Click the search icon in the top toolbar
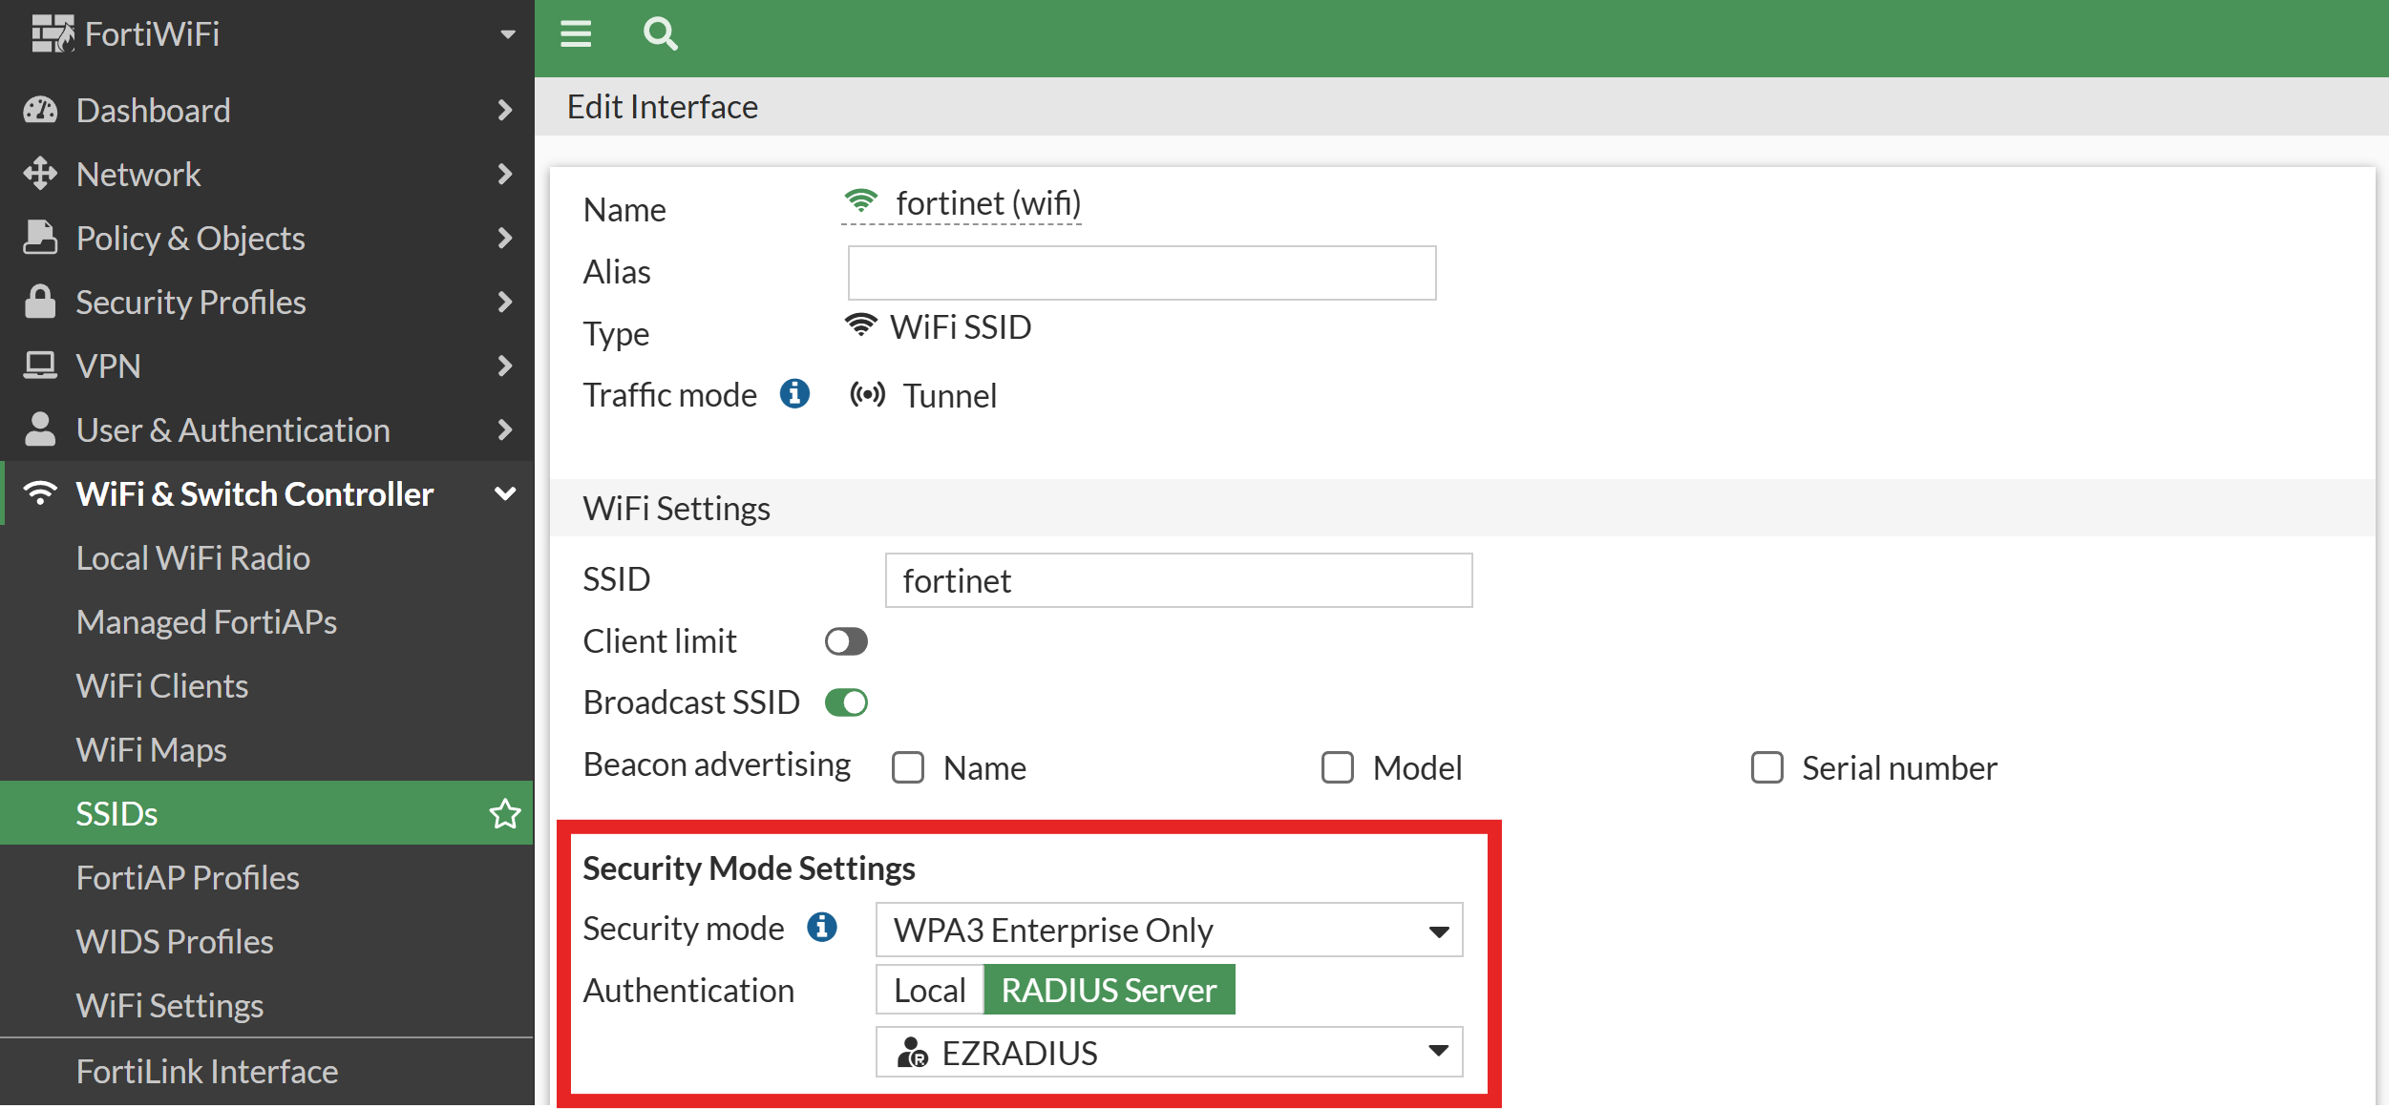This screenshot has height=1109, width=2389. tap(661, 34)
